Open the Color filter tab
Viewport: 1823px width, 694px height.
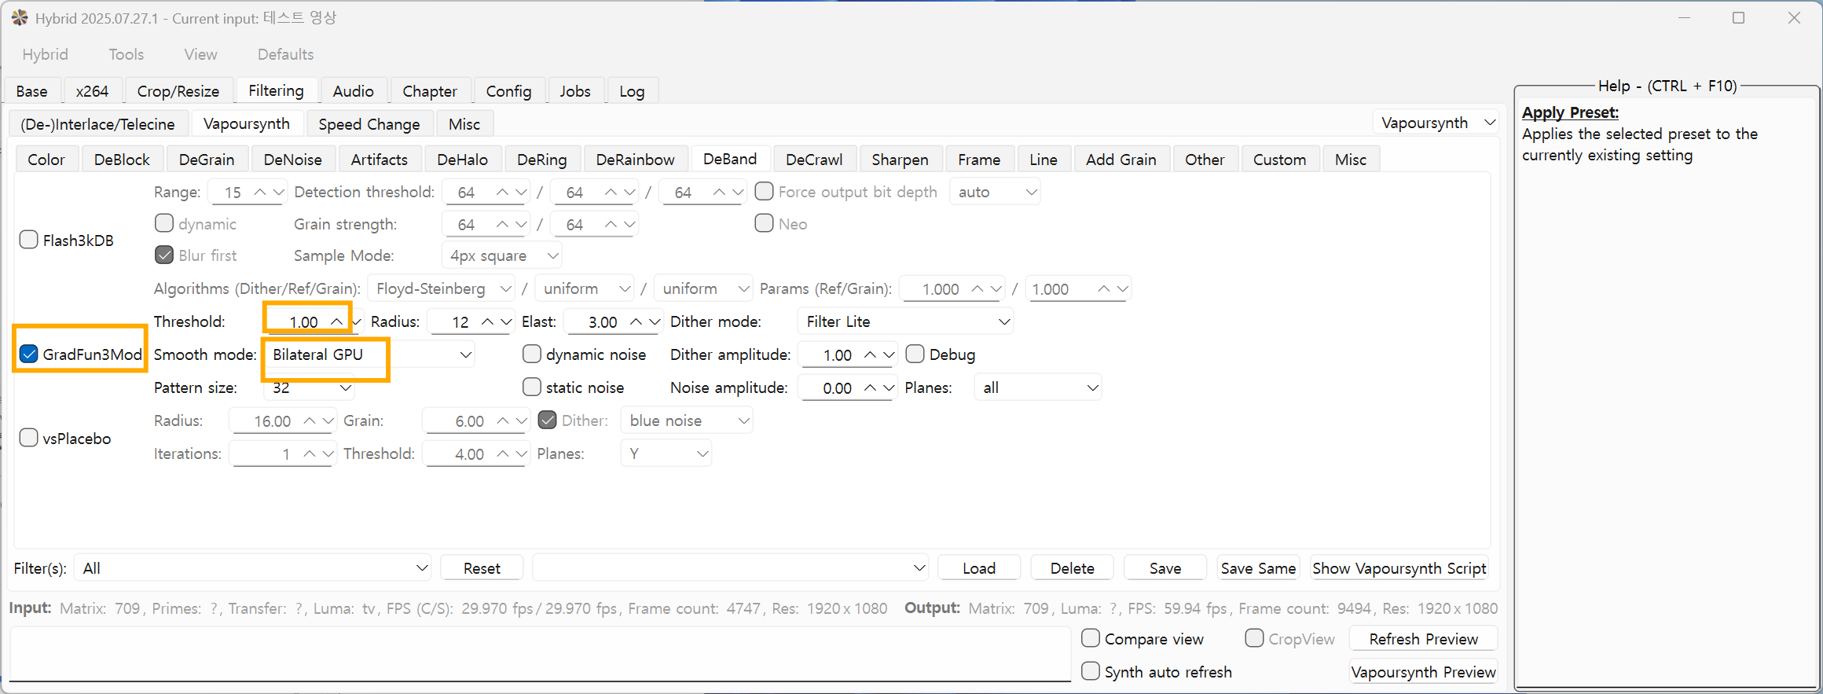click(46, 160)
